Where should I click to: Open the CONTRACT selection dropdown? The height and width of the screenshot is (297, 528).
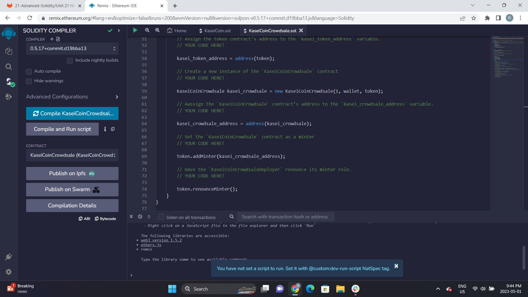click(72, 155)
